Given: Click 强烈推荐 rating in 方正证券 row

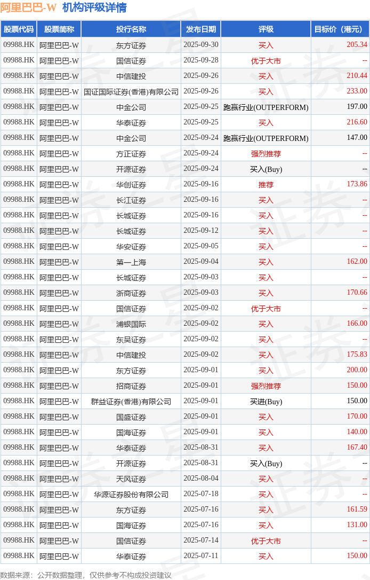Looking at the screenshot, I should [x=266, y=153].
